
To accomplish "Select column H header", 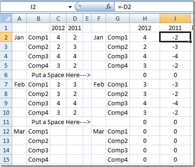I will pyautogui.click(x=144, y=19).
